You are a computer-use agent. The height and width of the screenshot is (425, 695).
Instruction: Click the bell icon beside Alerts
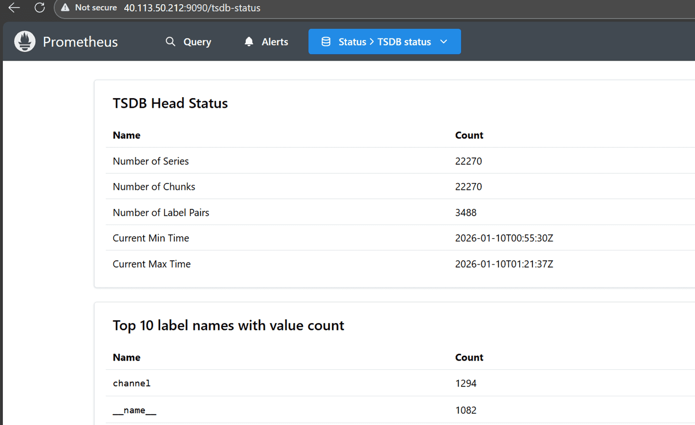coord(249,41)
